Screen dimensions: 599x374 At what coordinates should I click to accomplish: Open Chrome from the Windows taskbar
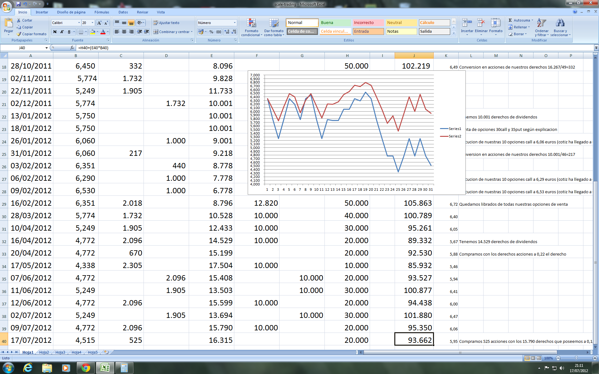click(85, 368)
